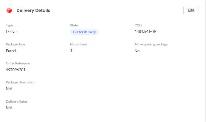Click the Package Type label
The image size is (206, 122).
tap(16, 44)
